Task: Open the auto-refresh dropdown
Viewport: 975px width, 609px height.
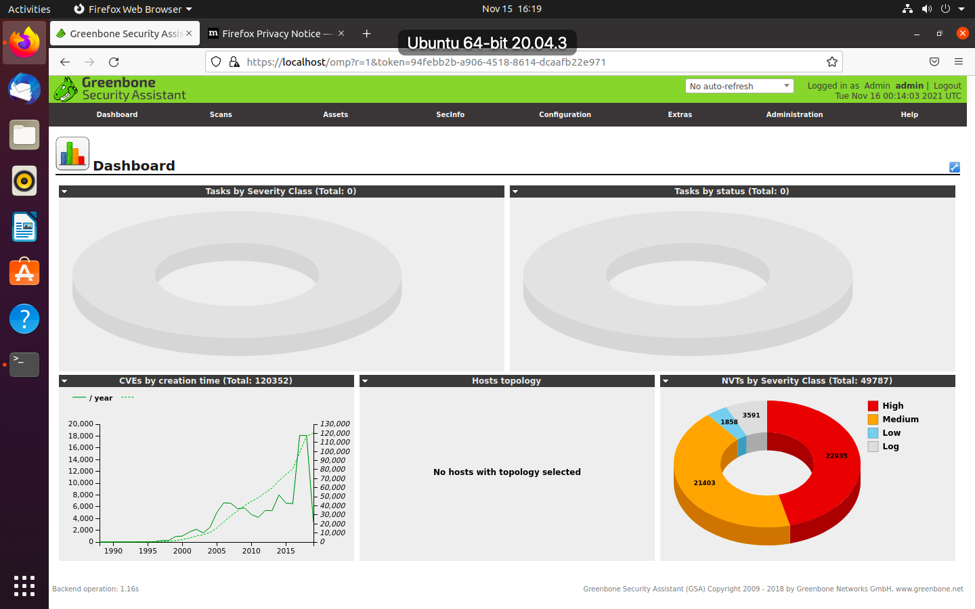Action: click(x=739, y=86)
